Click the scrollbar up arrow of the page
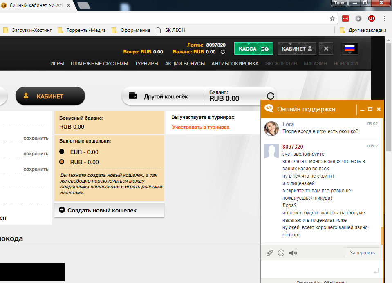 pos(388,40)
